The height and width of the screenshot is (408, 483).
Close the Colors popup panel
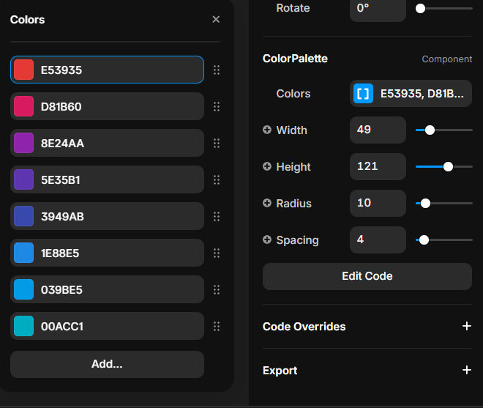(x=216, y=20)
